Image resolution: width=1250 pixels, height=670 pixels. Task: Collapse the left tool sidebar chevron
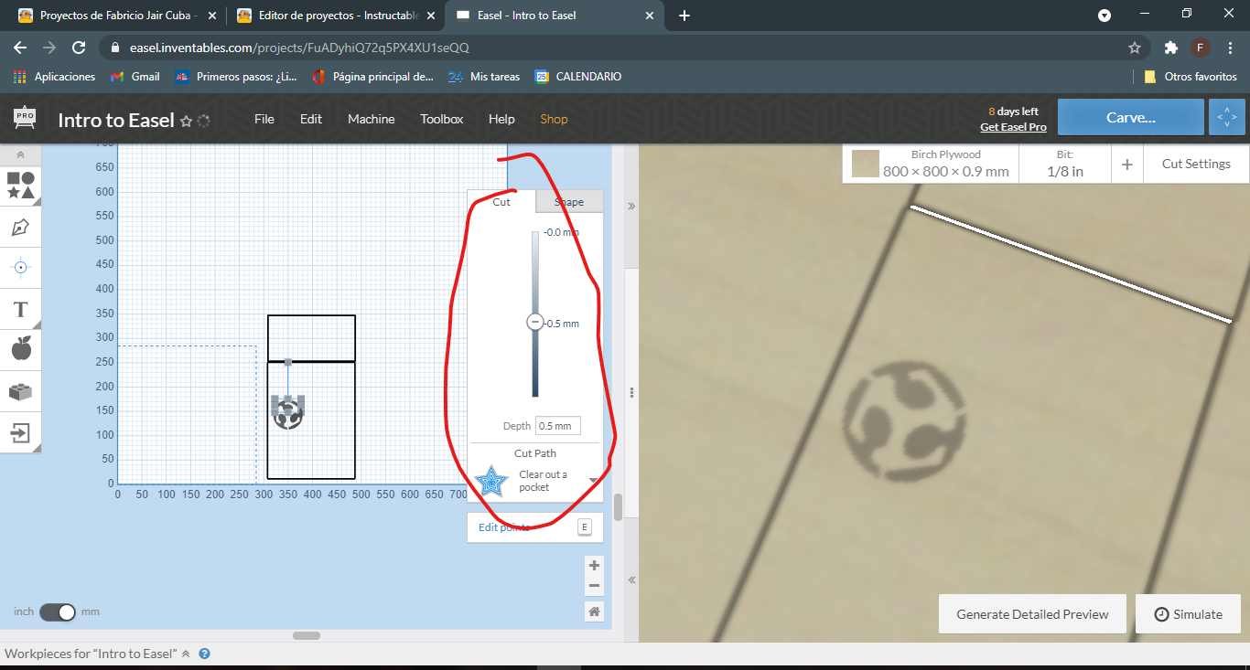point(21,155)
